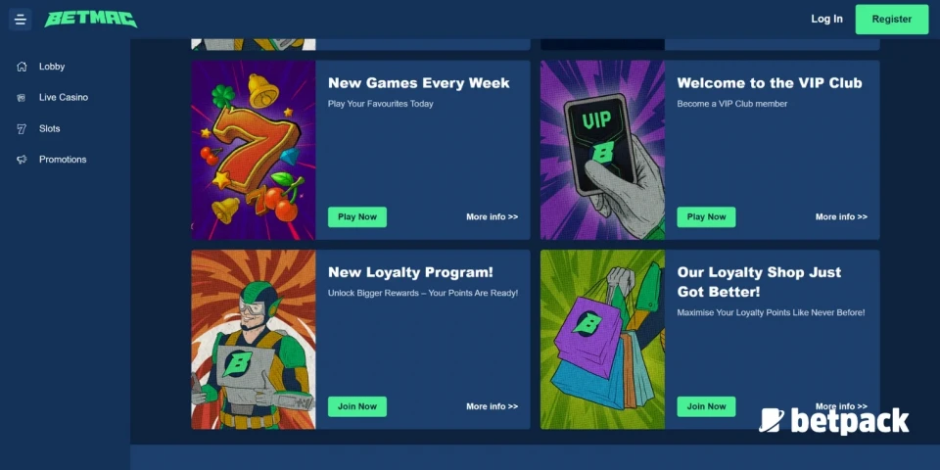Viewport: 940px width, 470px height.
Task: Click the lucky seven slots artwork
Action: [253, 150]
